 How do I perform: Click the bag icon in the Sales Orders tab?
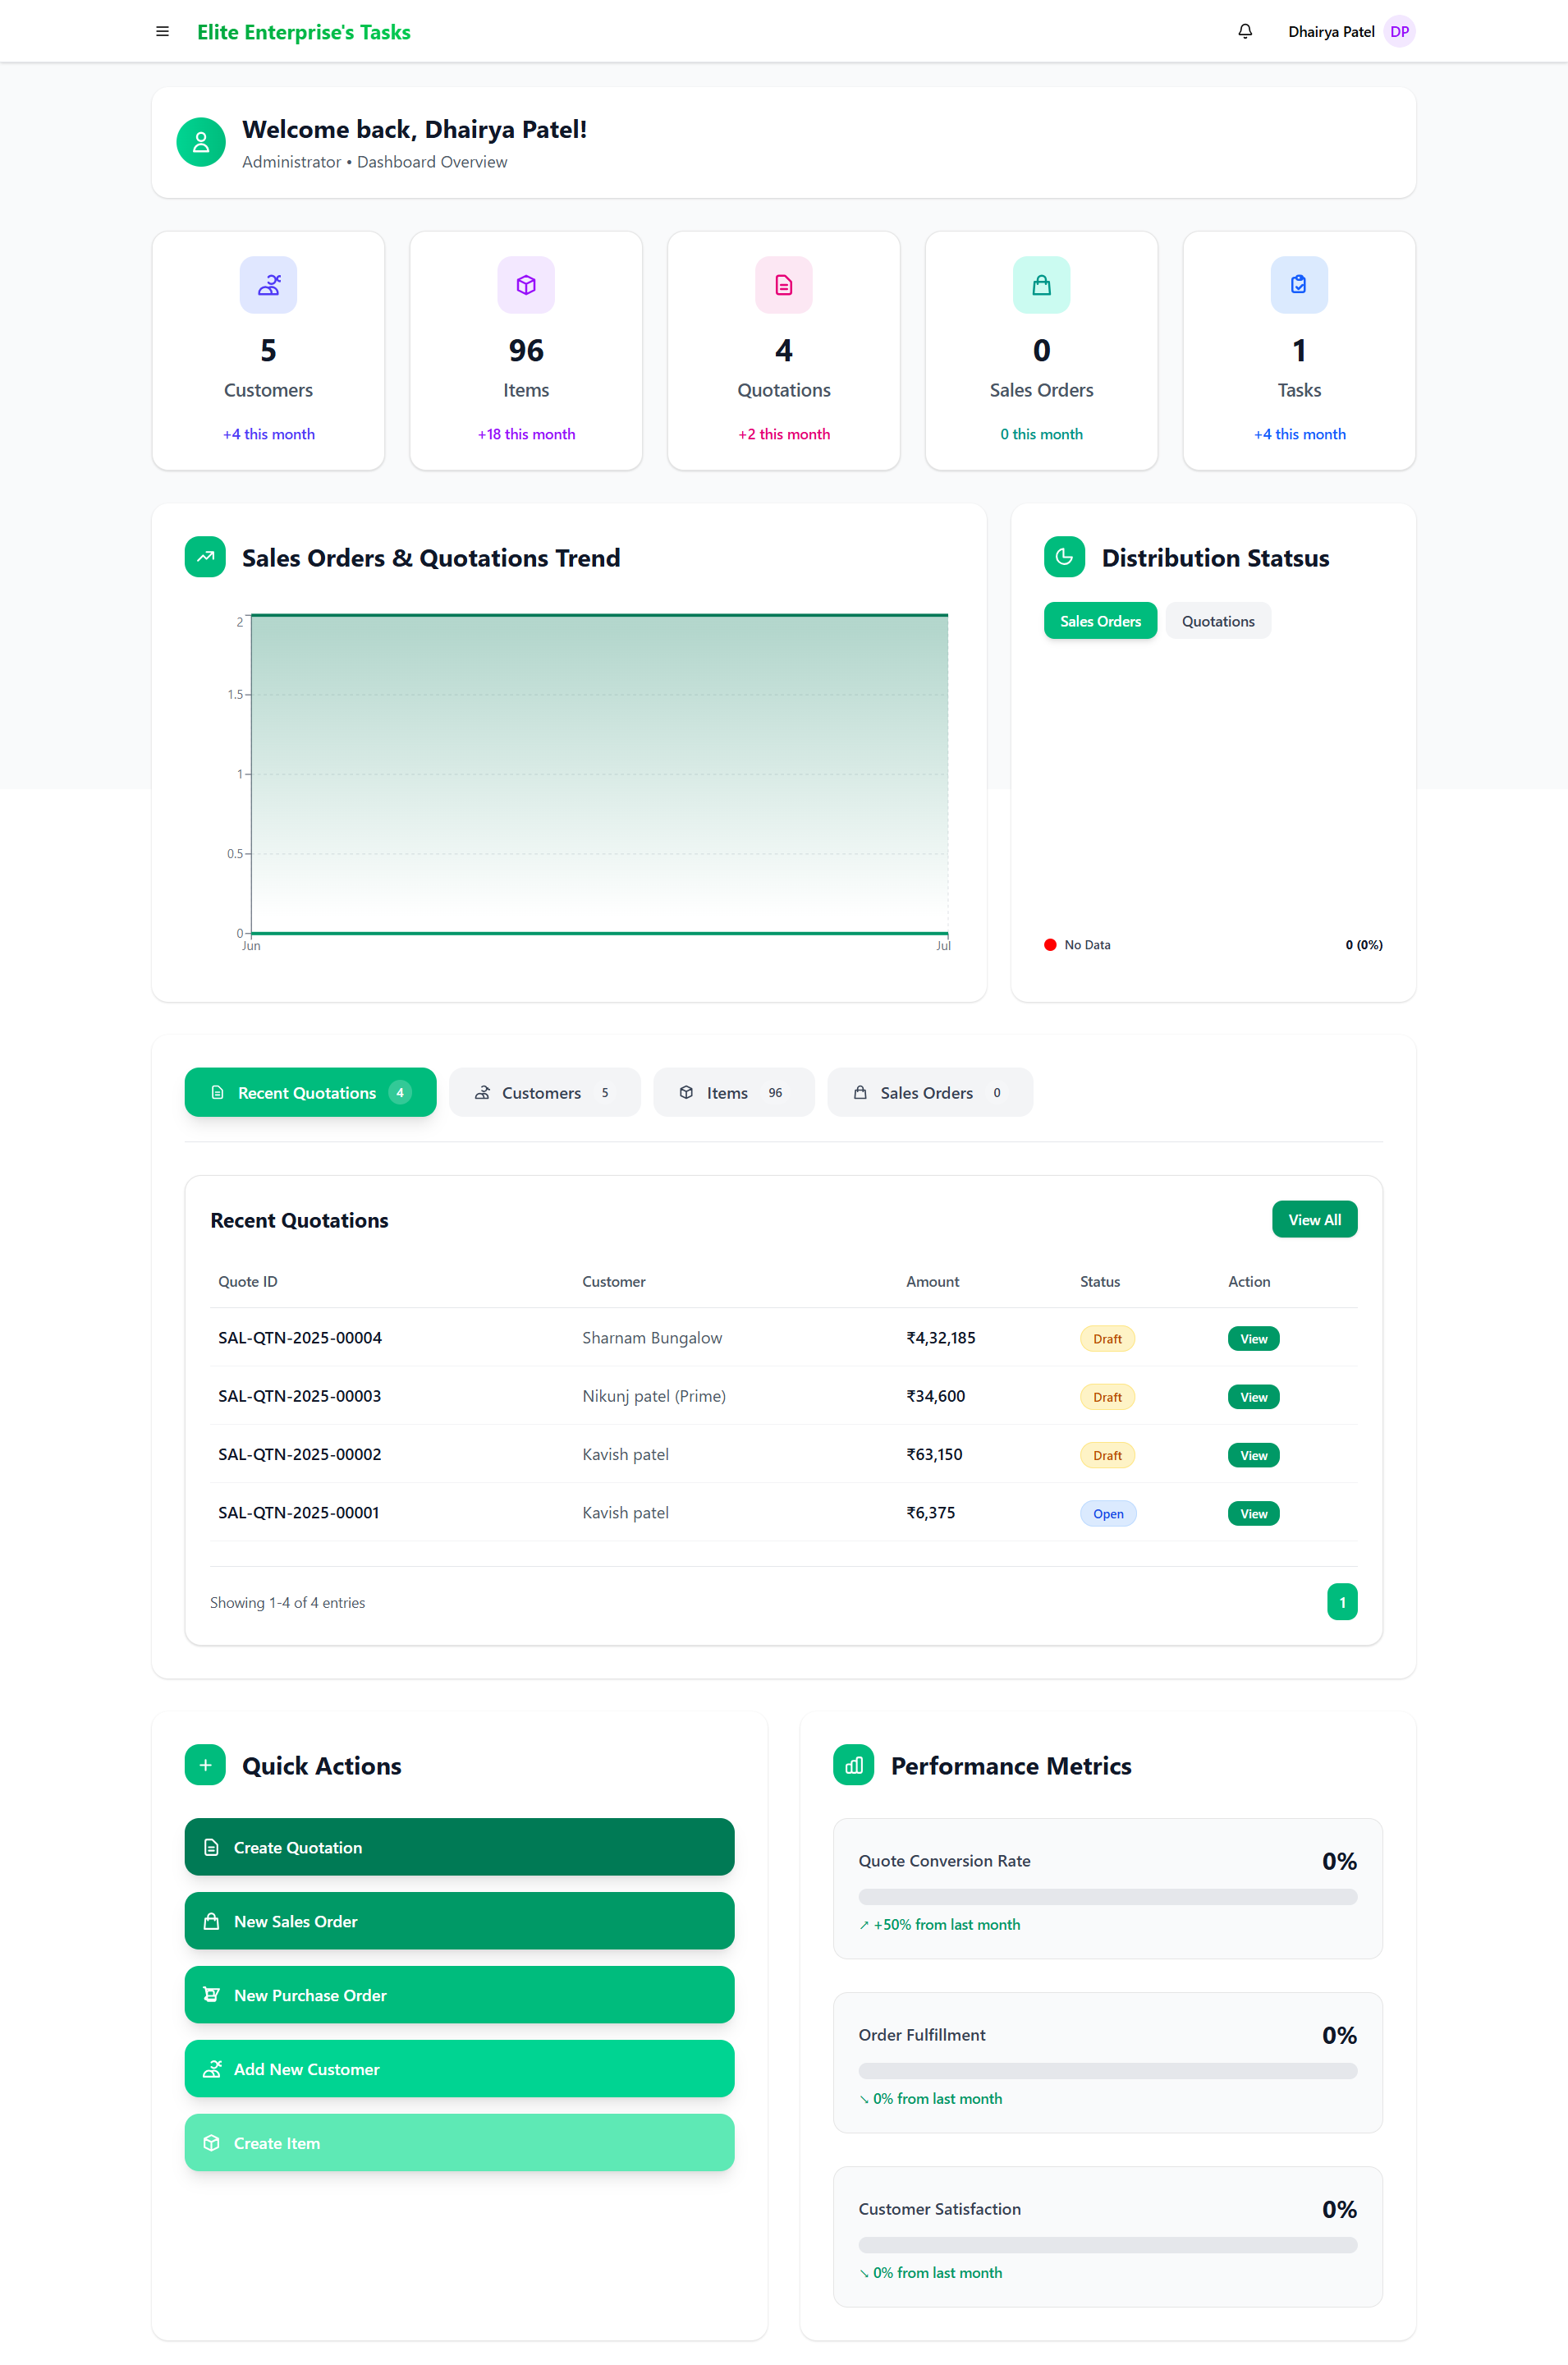(x=860, y=1093)
